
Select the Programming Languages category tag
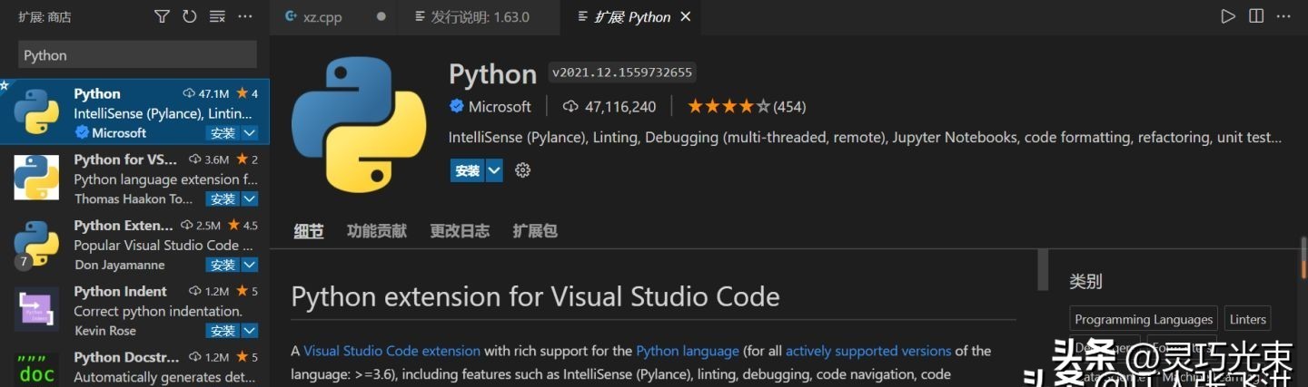[x=1144, y=319]
